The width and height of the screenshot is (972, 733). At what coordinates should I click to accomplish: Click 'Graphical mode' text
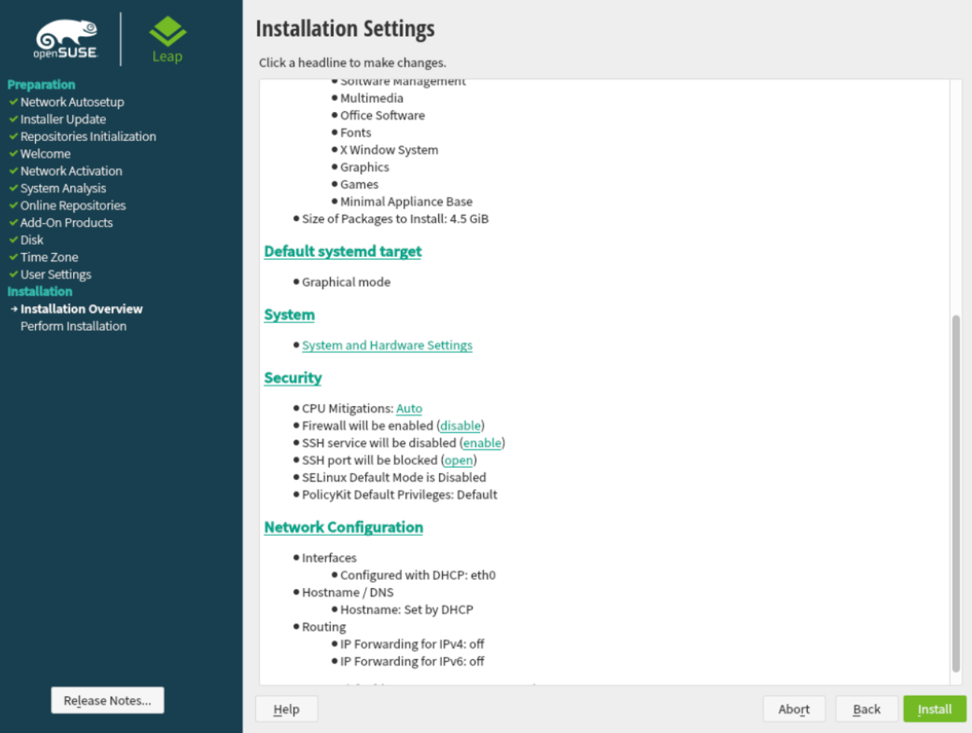[346, 282]
